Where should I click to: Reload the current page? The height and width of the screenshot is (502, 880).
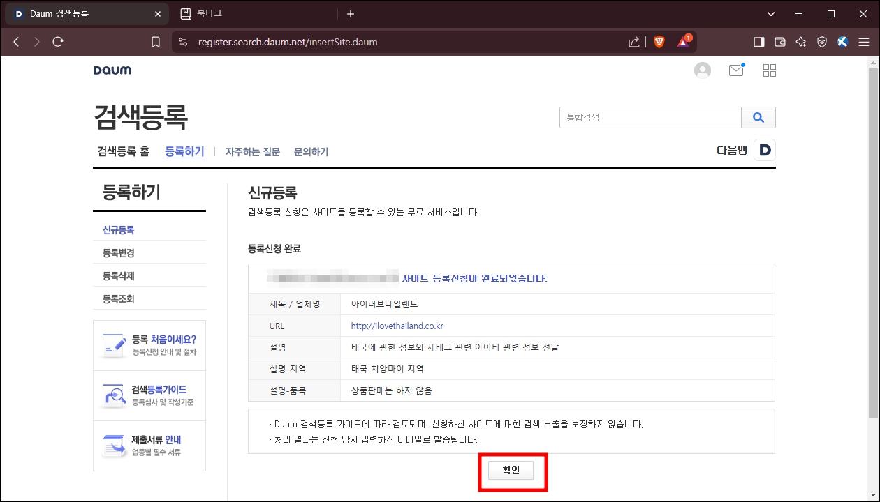(x=58, y=42)
